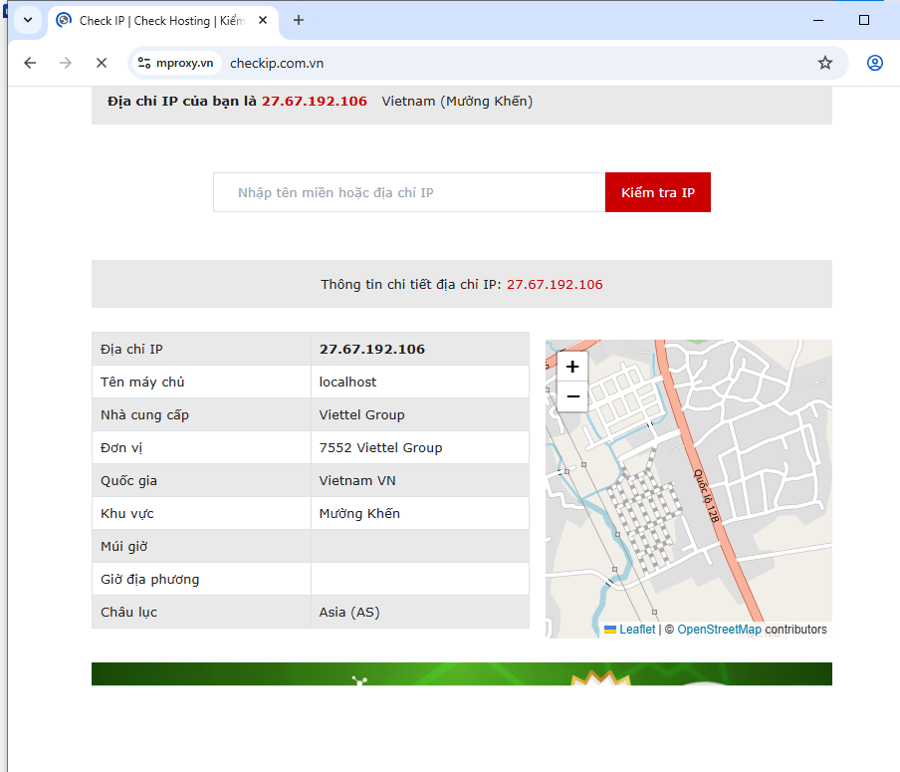The width and height of the screenshot is (900, 772).
Task: Close the Check IP tab
Action: click(263, 20)
